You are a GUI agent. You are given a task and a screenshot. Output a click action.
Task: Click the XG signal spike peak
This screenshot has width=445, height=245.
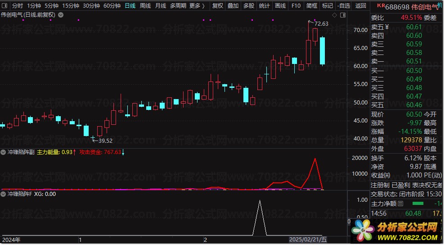coord(260,201)
